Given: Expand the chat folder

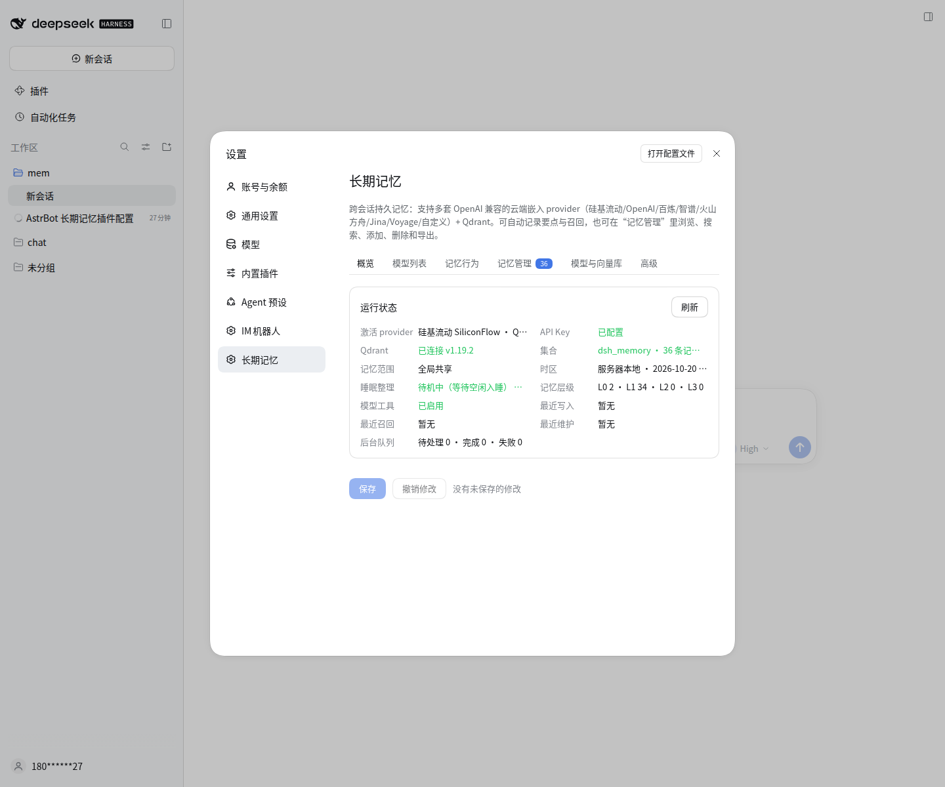Looking at the screenshot, I should point(92,243).
